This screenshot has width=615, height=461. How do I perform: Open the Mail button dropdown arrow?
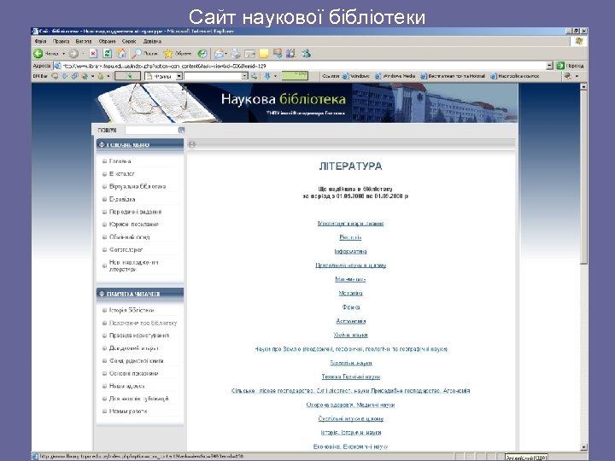[226, 53]
